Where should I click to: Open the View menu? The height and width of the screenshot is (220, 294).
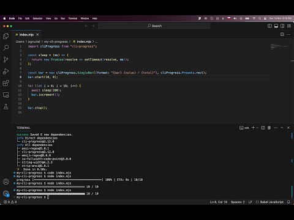(x=48, y=18)
